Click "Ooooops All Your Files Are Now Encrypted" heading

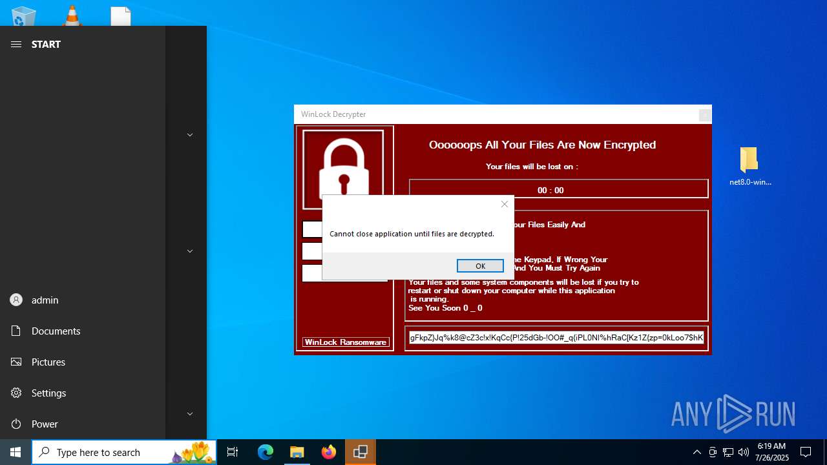[x=543, y=145]
